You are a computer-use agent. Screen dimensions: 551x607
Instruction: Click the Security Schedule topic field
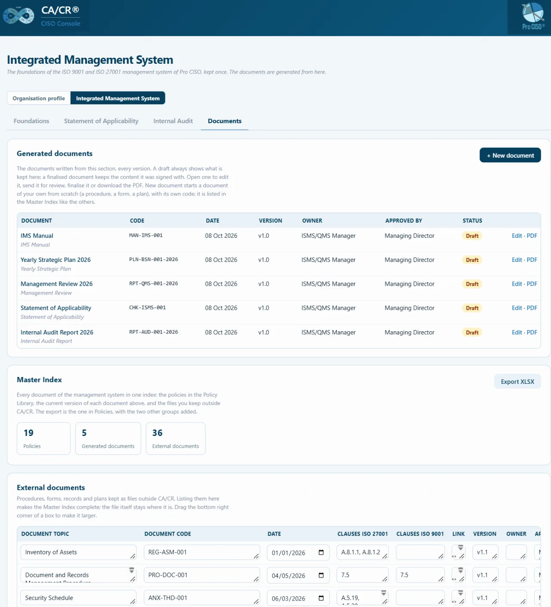[78, 598]
